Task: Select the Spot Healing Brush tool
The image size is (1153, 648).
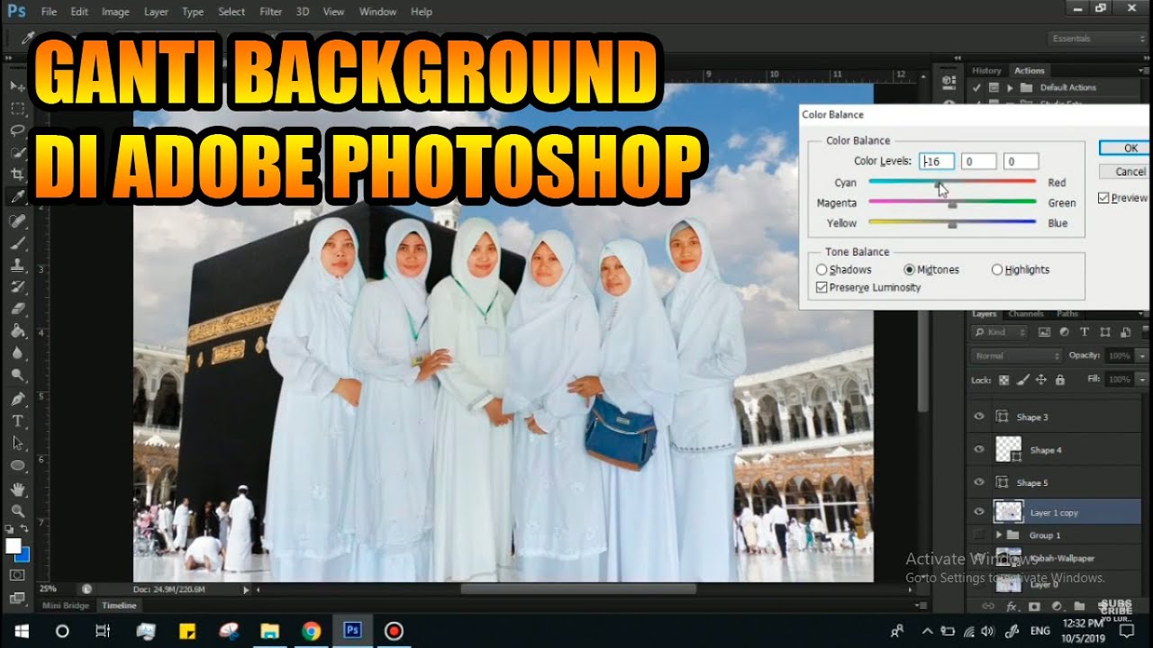Action: coord(17,220)
